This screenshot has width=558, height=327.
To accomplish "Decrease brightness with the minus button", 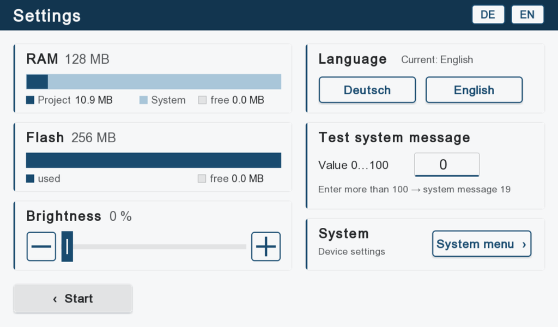I will click(x=41, y=246).
